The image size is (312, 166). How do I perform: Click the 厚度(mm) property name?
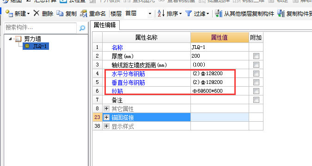pos(122,56)
